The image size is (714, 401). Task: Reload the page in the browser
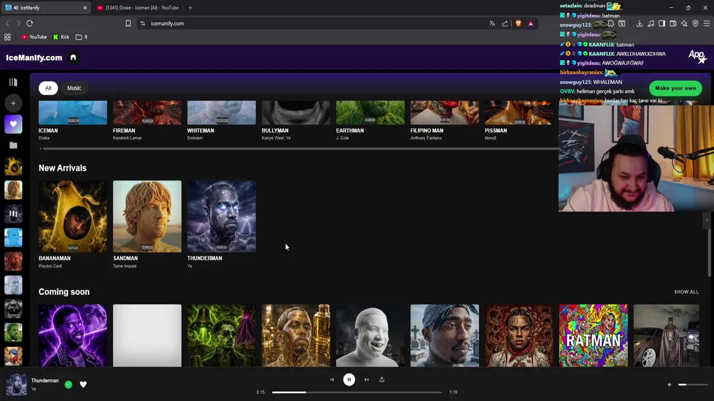30,23
